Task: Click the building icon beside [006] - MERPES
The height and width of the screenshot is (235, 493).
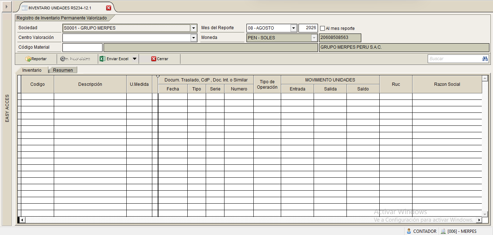Action: pyautogui.click(x=443, y=231)
